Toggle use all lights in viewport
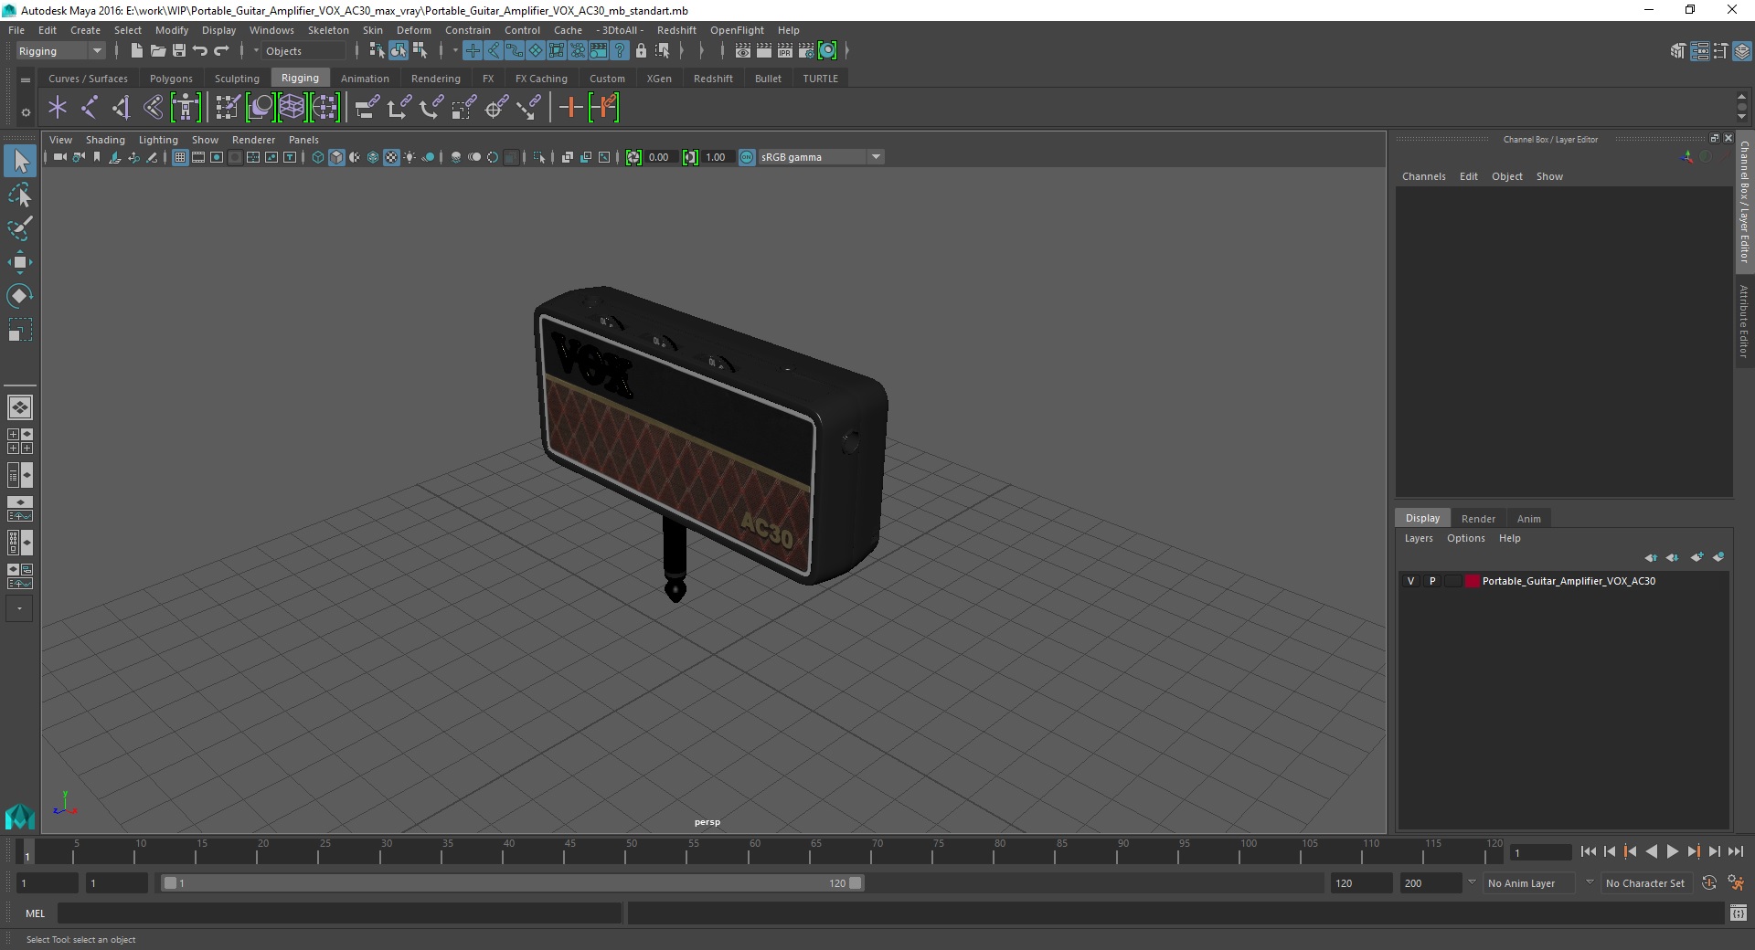 (x=409, y=157)
